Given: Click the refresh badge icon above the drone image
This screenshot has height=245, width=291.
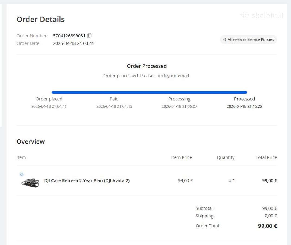Looking at the screenshot, I should (22, 174).
